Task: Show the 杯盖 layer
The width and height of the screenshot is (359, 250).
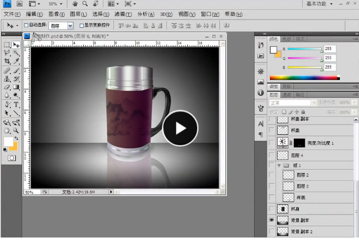Action: click(272, 130)
